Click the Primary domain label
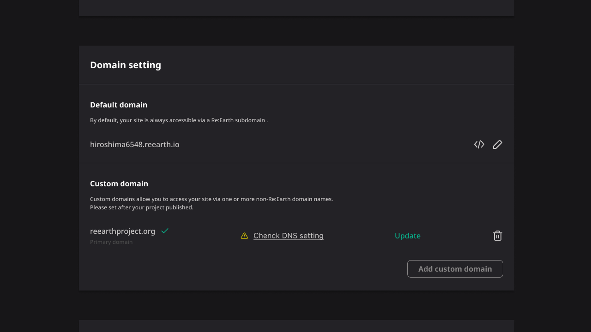 click(x=111, y=242)
